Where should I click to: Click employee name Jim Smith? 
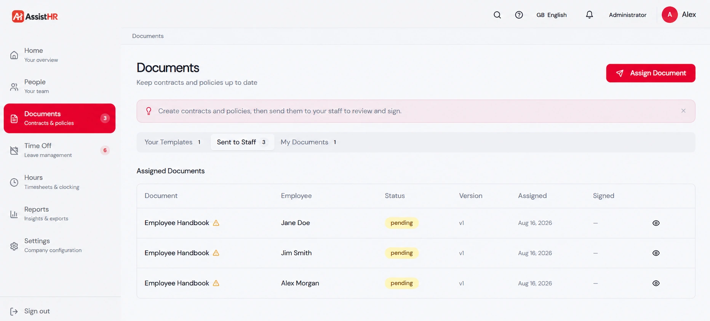pyautogui.click(x=296, y=253)
